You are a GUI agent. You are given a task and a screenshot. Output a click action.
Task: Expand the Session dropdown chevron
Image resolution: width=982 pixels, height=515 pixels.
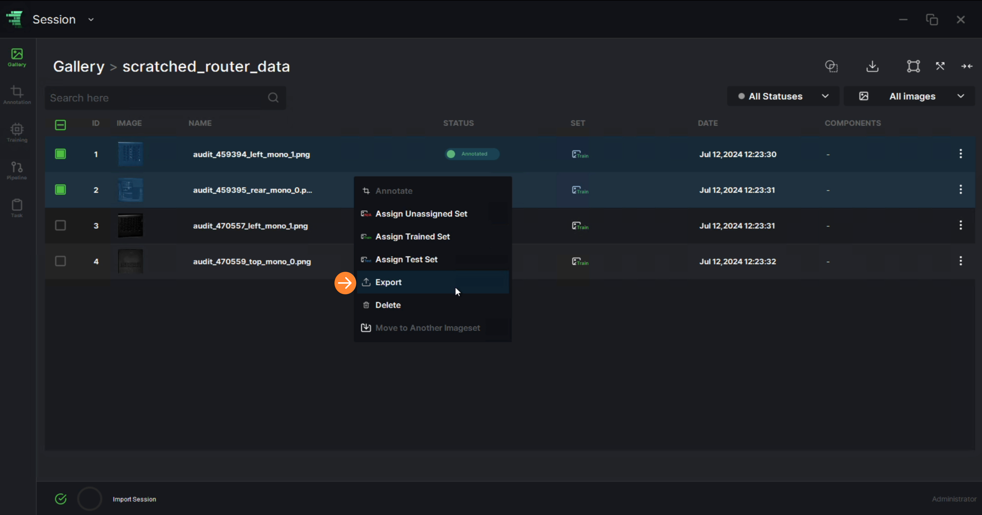coord(91,19)
